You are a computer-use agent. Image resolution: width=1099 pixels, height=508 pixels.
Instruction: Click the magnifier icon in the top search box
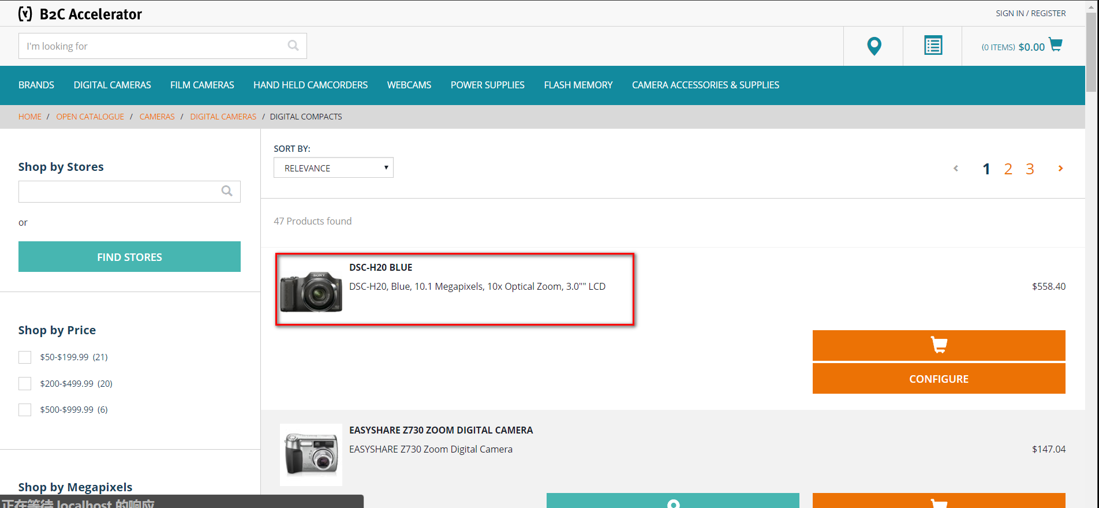tap(293, 46)
